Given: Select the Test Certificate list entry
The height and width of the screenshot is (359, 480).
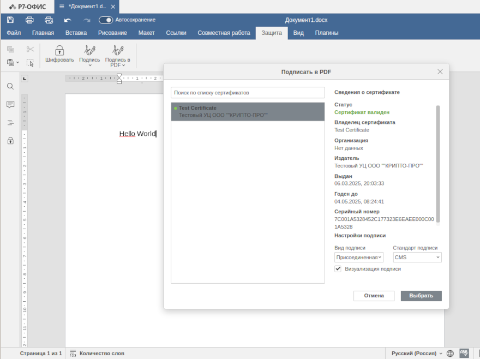Looking at the screenshot, I should click(x=248, y=111).
